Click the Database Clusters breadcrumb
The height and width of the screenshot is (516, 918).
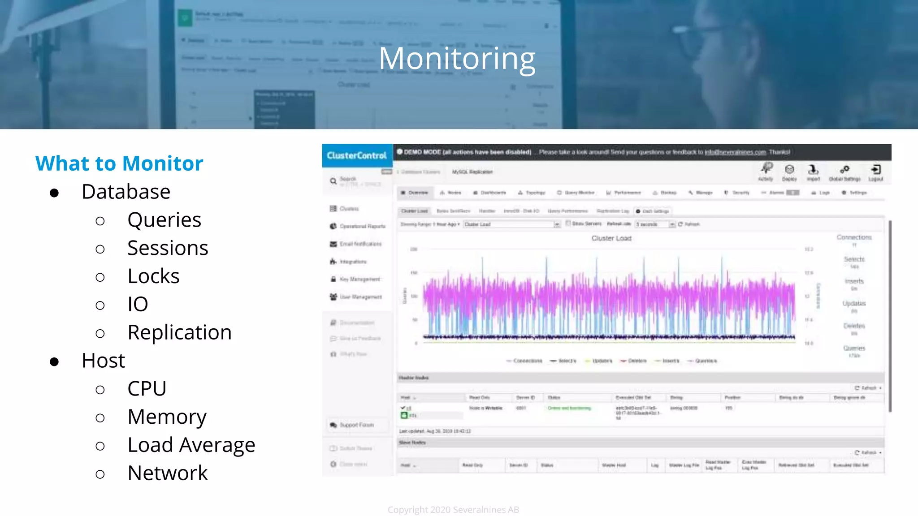[420, 172]
